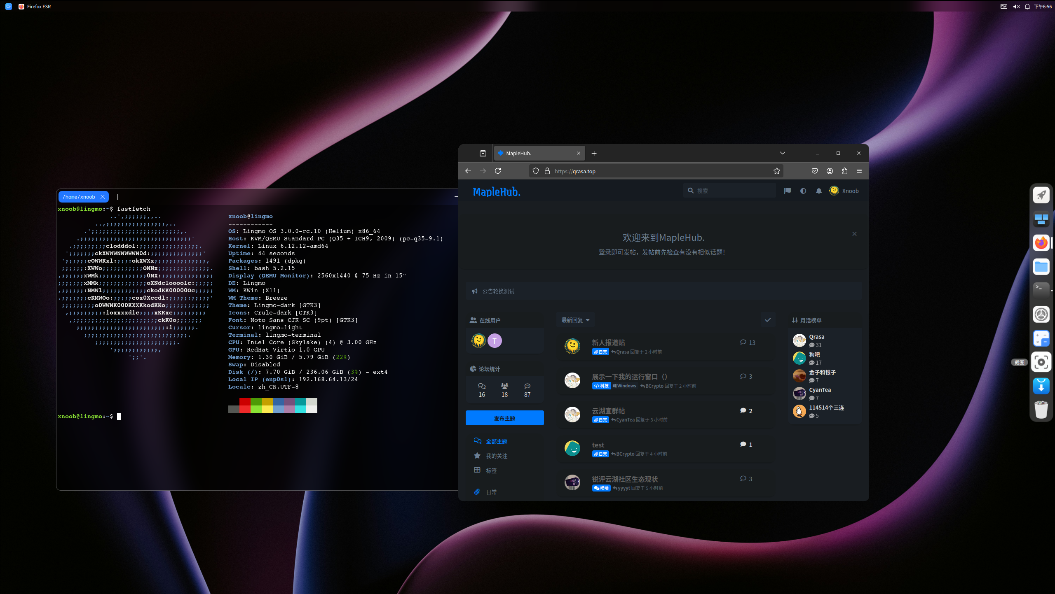Expand the list all tabs chevron

point(783,153)
